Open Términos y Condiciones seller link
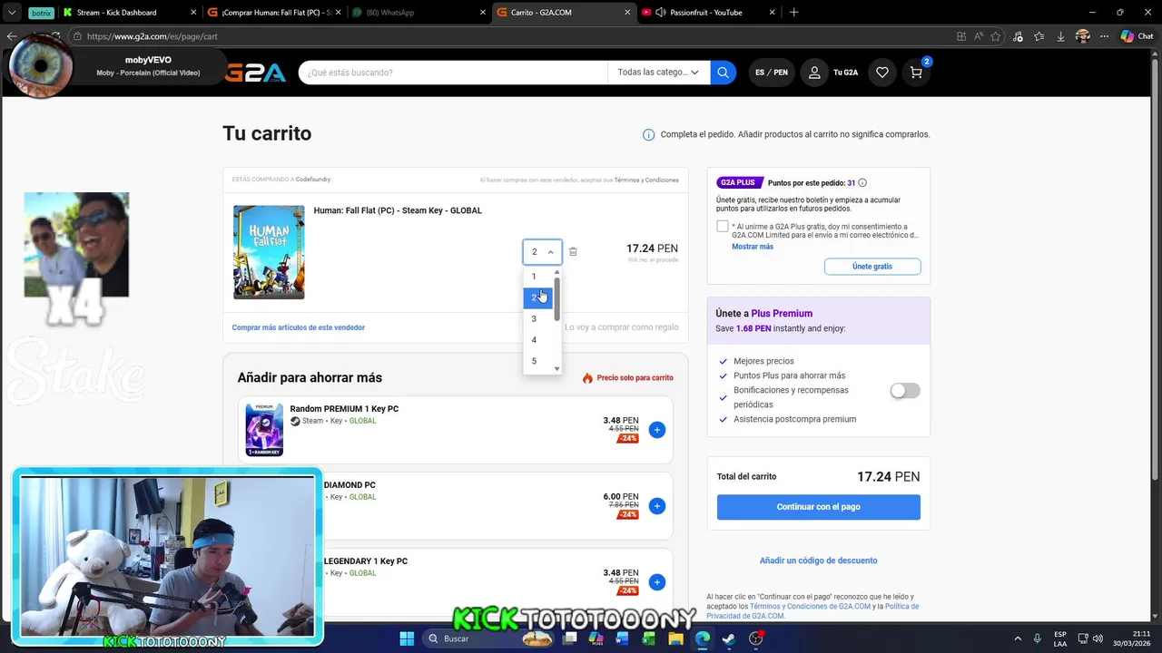The width and height of the screenshot is (1162, 653). pyautogui.click(x=646, y=180)
